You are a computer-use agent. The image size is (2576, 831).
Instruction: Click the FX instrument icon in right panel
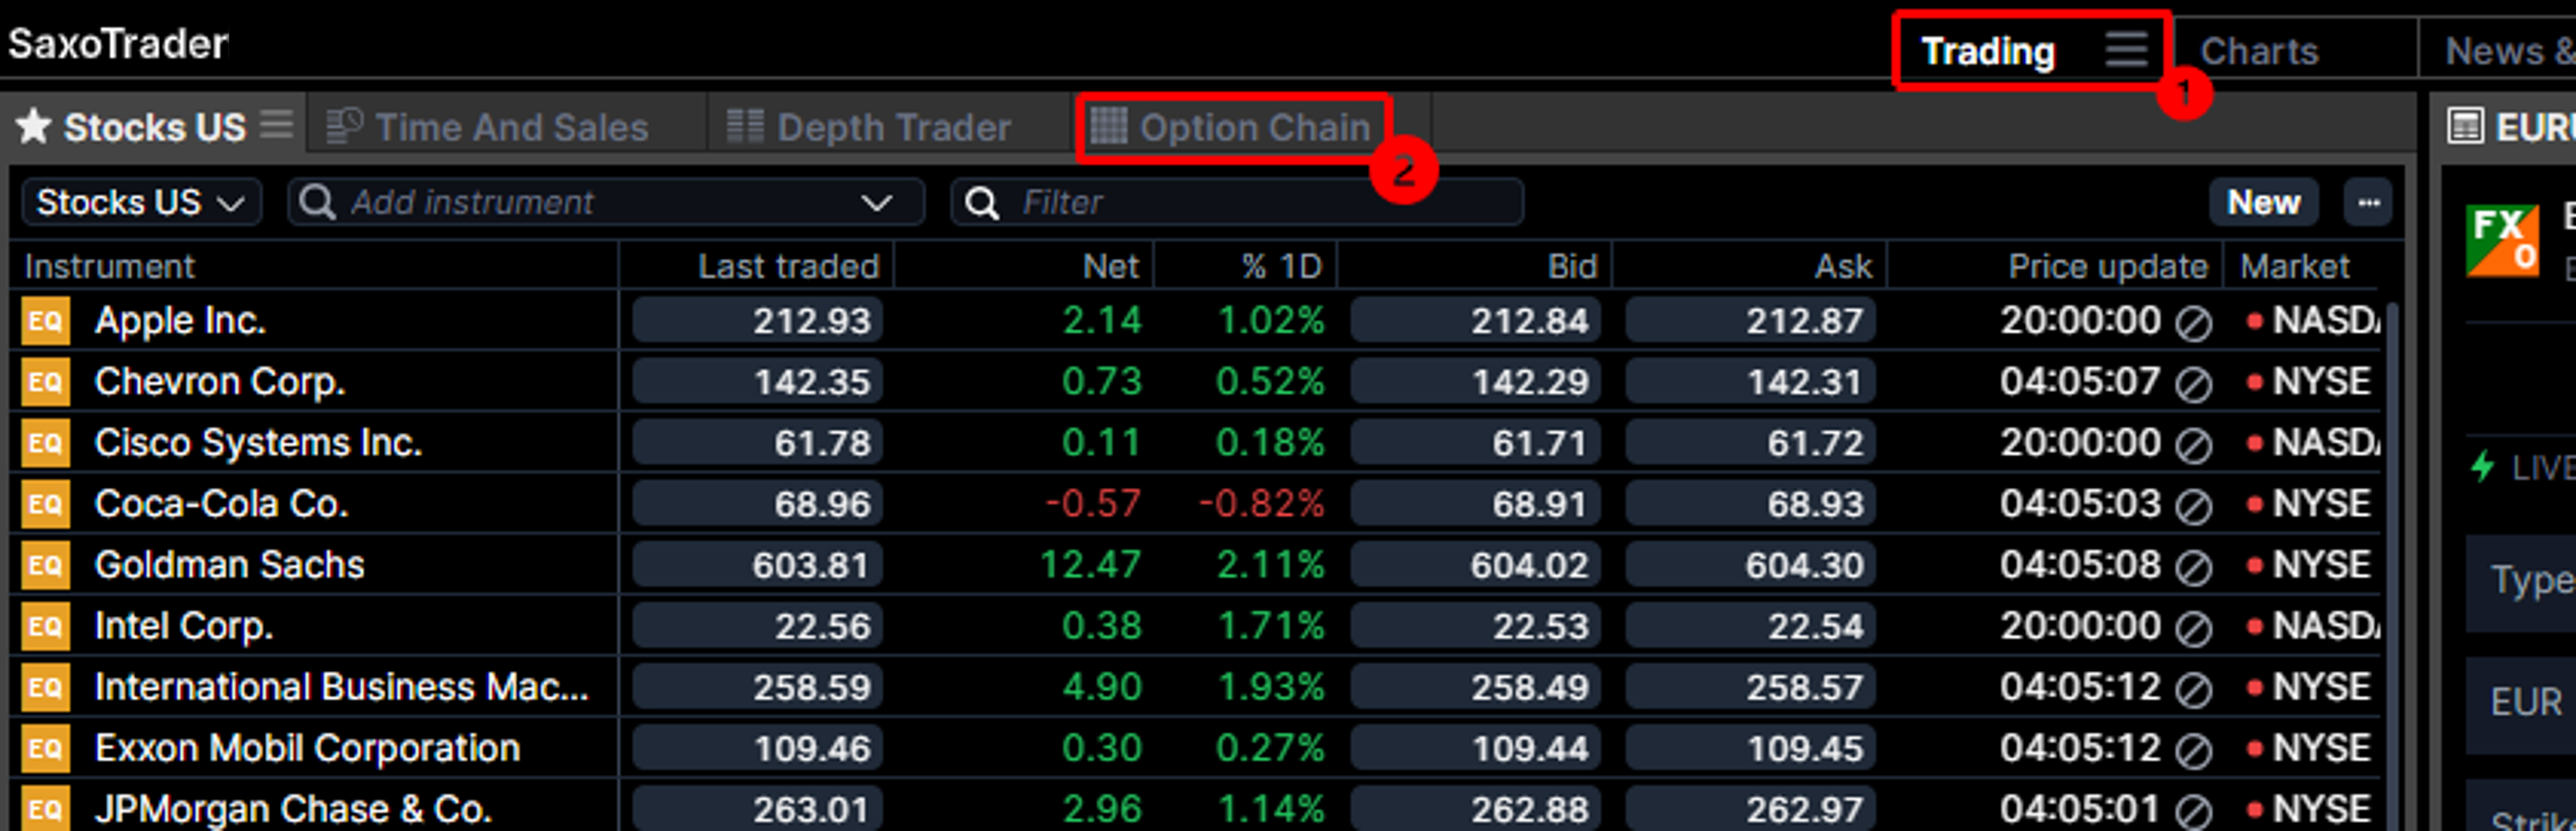coord(2501,240)
